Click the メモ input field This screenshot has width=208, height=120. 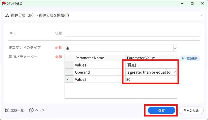[x=132, y=33]
